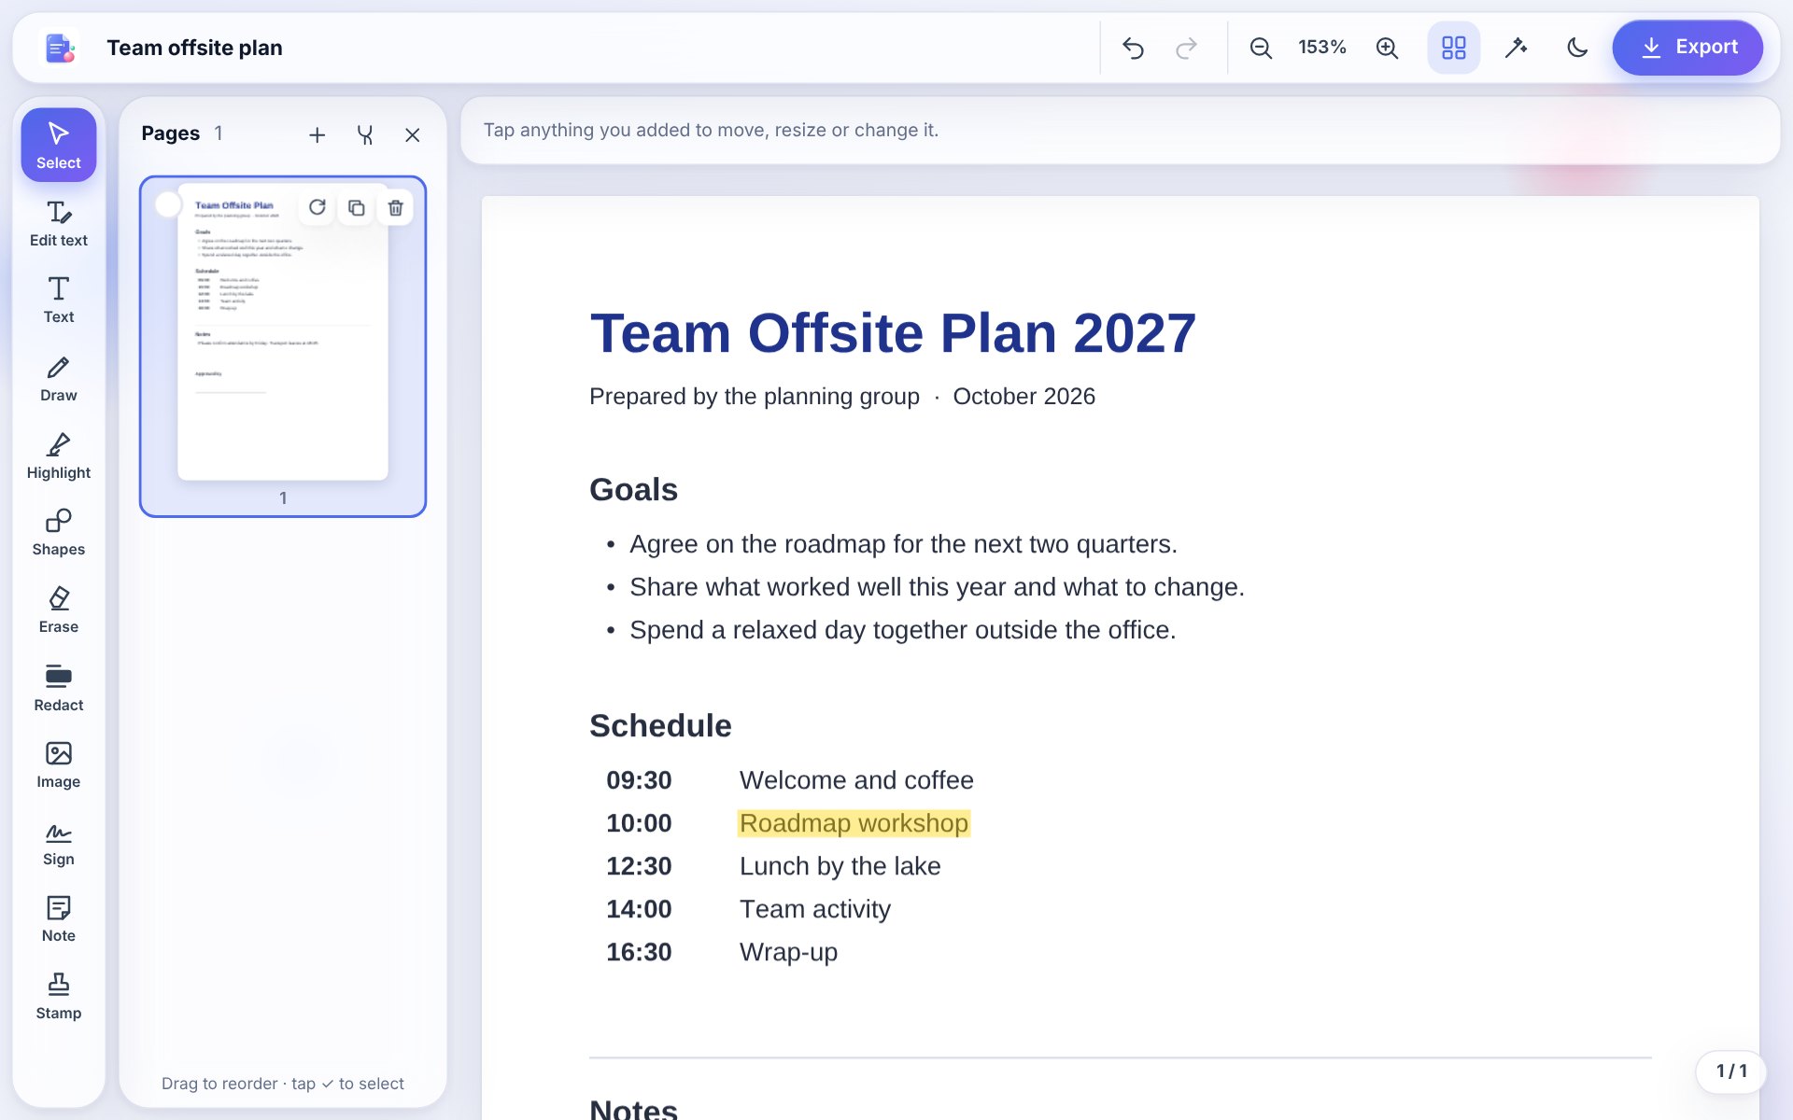1793x1120 pixels.
Task: Close the Pages panel
Action: point(412,135)
